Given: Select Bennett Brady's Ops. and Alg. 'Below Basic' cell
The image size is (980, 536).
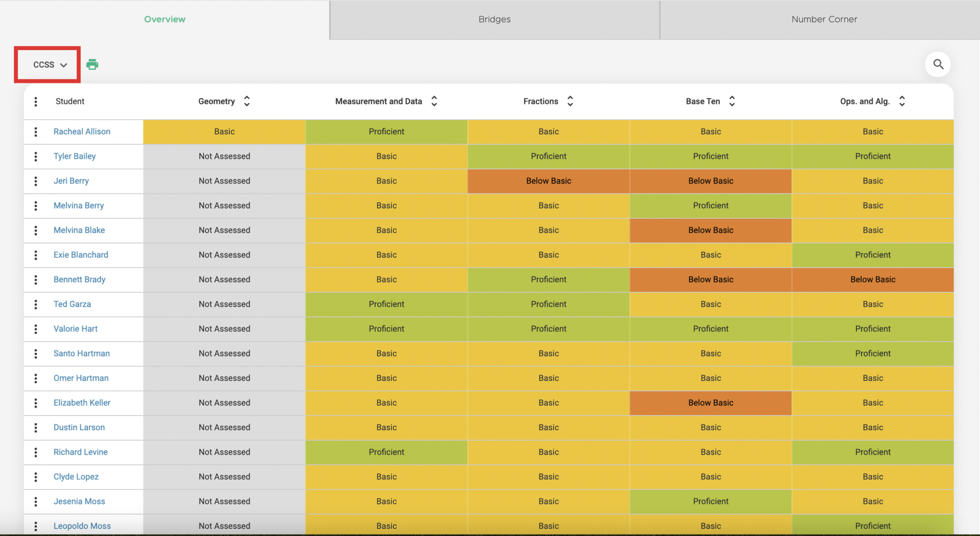Looking at the screenshot, I should click(873, 279).
